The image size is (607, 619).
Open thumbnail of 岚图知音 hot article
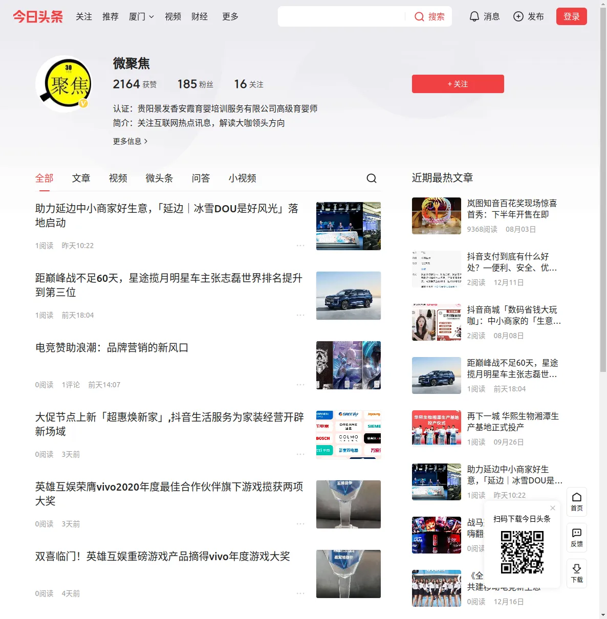click(x=437, y=216)
